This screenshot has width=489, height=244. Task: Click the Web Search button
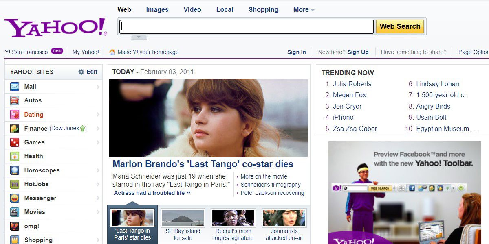click(400, 26)
